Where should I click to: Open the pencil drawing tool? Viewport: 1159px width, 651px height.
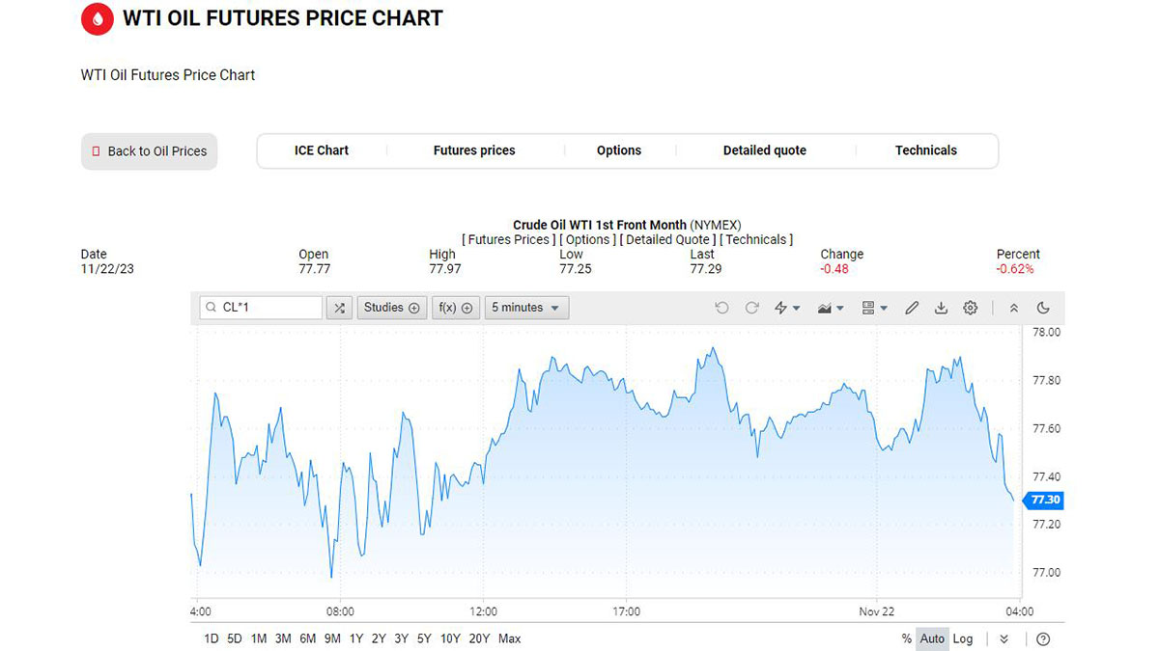(911, 308)
